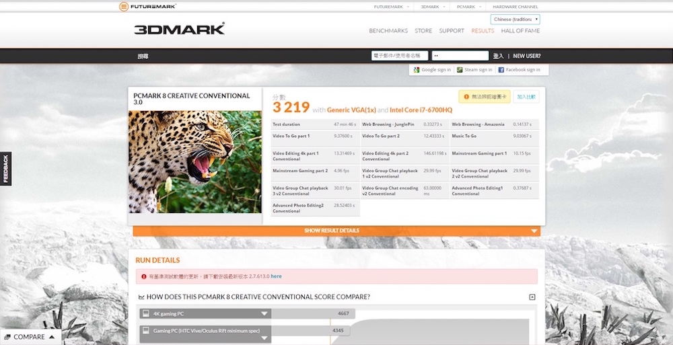673x345 pixels.
Task: Click the 'here' download link
Action: [276, 276]
